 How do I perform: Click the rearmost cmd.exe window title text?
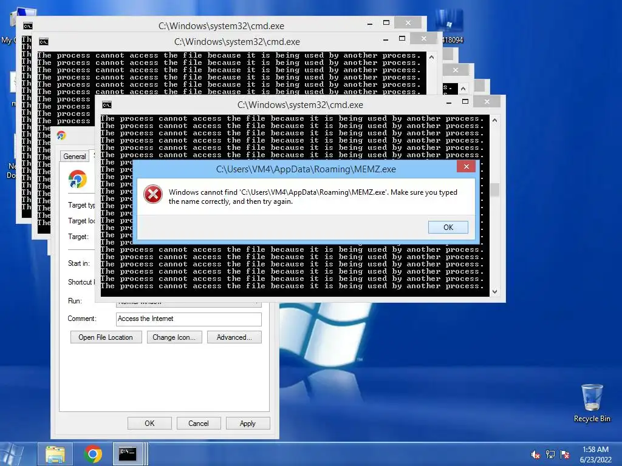221,25
